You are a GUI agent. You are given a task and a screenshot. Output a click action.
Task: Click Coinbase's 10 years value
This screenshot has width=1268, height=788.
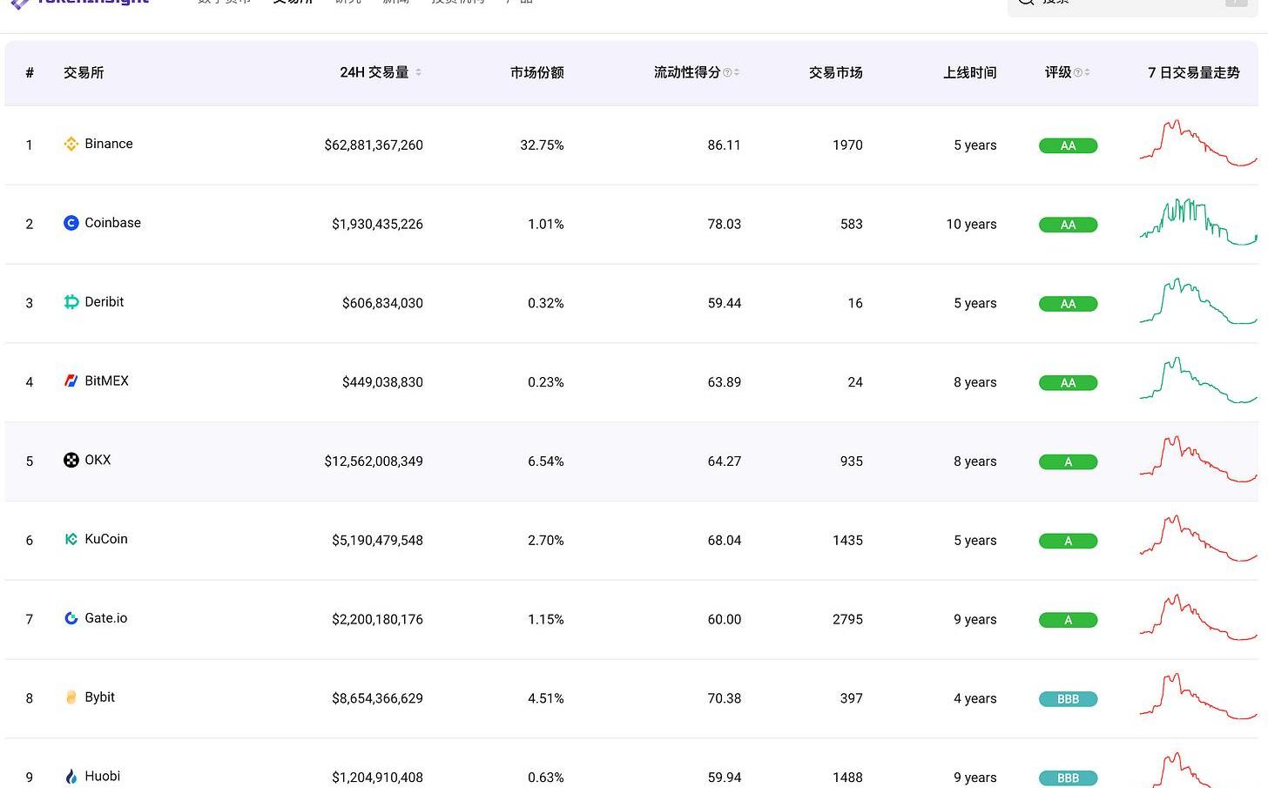click(971, 225)
